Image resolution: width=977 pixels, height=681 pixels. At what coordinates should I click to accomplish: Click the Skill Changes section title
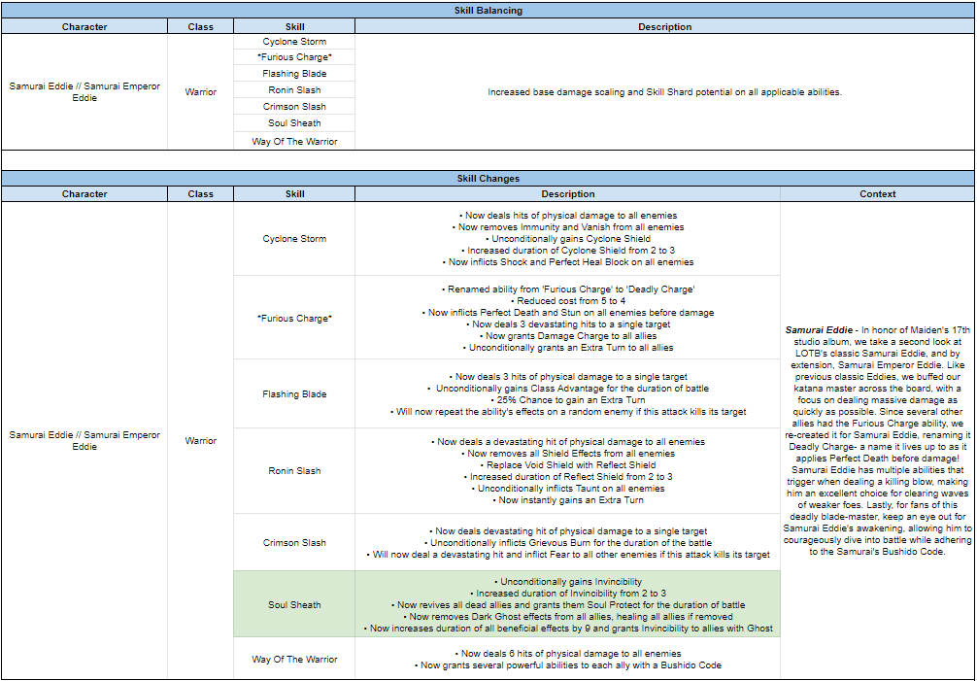pos(488,179)
